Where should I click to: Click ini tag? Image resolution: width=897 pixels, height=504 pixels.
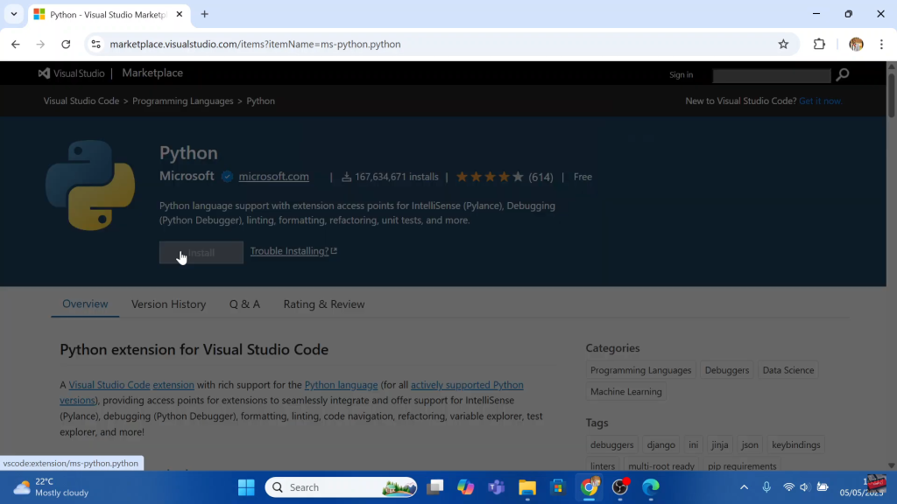click(693, 444)
